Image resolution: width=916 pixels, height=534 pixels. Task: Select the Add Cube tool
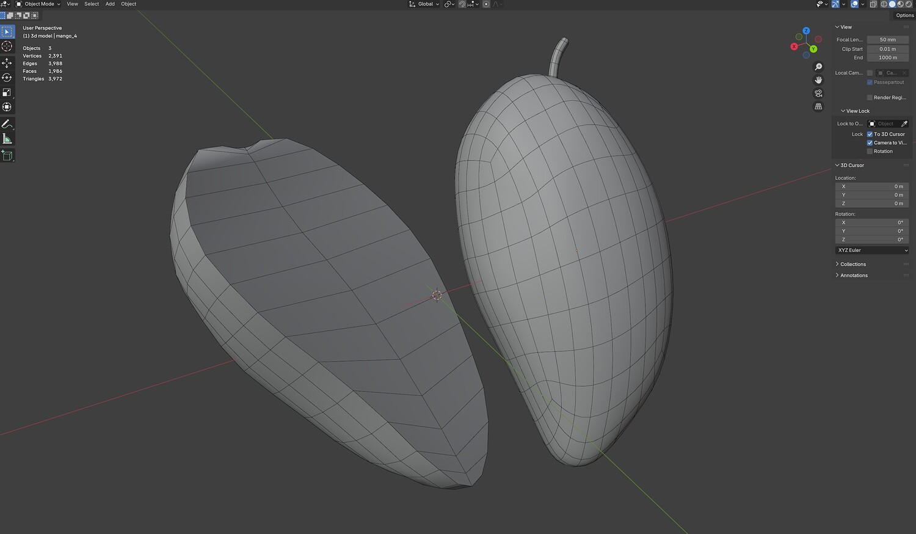pos(7,156)
